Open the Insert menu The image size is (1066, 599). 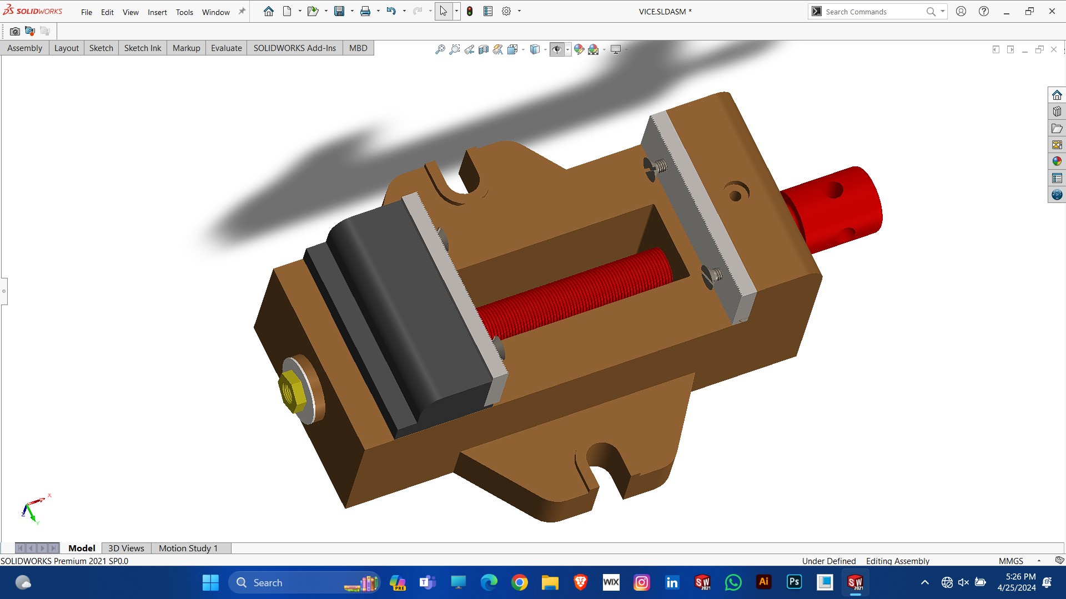tap(157, 12)
